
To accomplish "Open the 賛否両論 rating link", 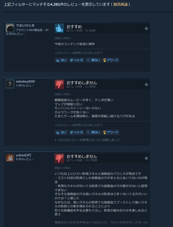I will coord(120,4).
